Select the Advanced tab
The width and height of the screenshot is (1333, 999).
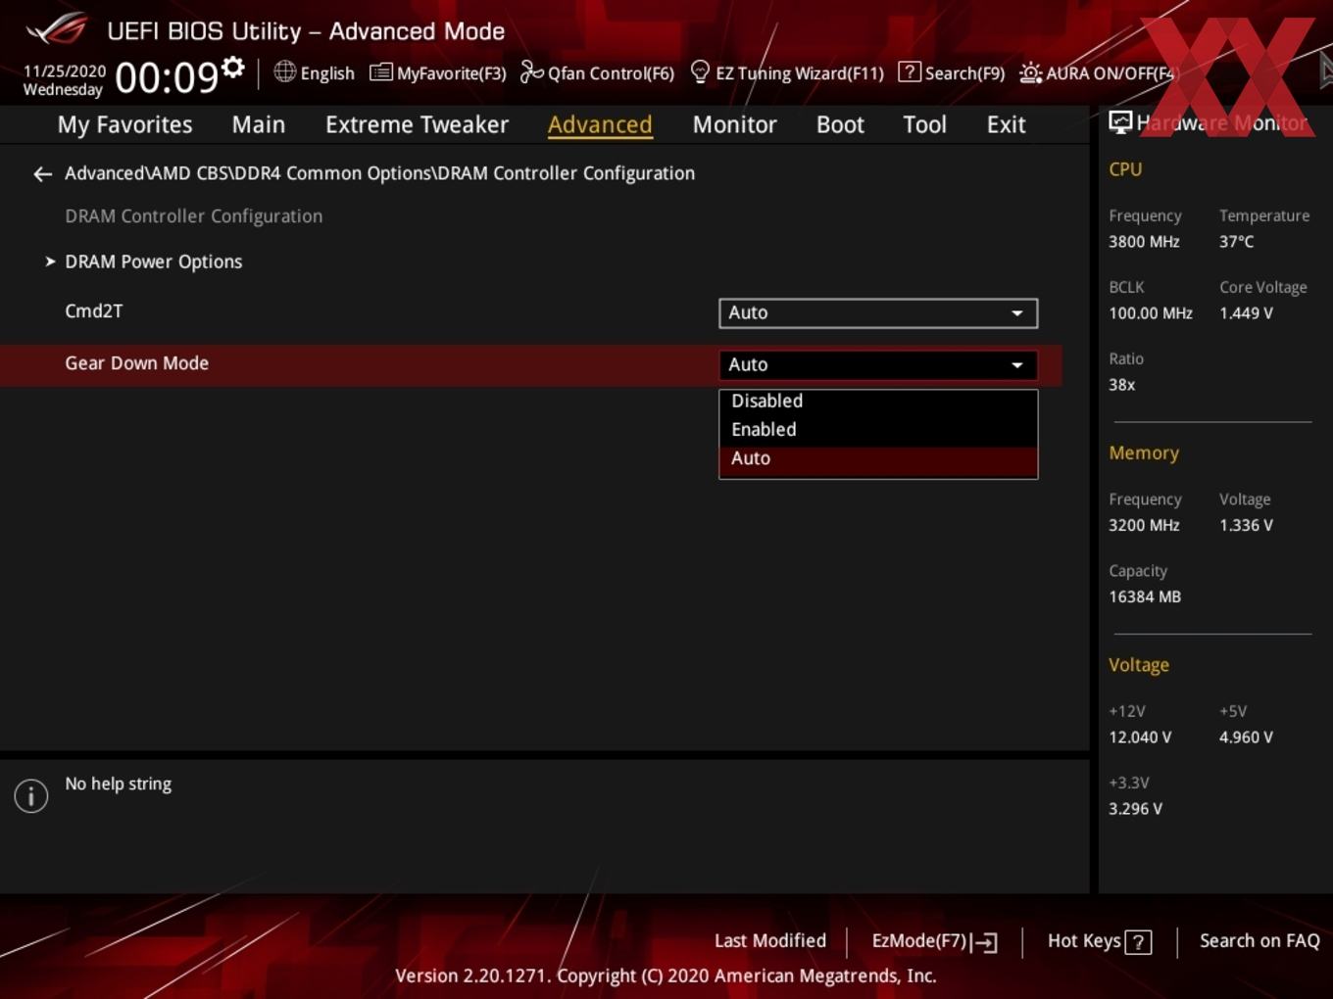click(x=600, y=124)
